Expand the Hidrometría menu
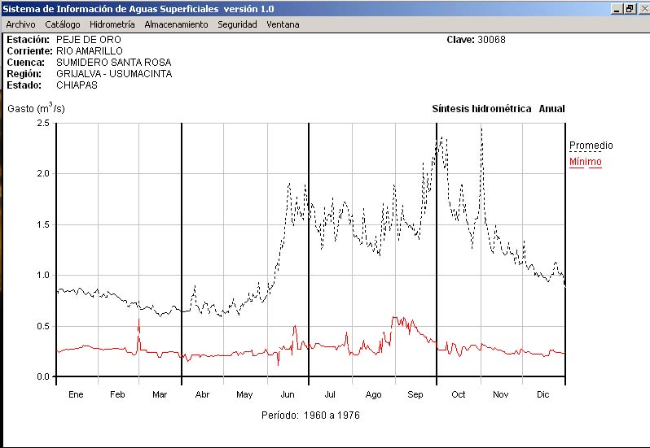Screen dimensions: 650x448 click(x=112, y=24)
